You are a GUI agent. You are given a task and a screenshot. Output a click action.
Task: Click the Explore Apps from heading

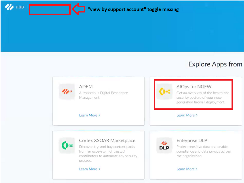point(215,64)
